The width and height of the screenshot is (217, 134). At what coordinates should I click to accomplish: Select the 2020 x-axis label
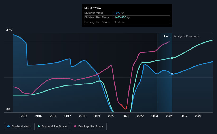point(111,116)
